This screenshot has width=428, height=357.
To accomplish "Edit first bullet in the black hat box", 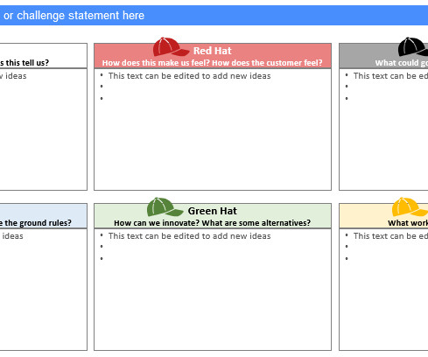I will click(390, 76).
